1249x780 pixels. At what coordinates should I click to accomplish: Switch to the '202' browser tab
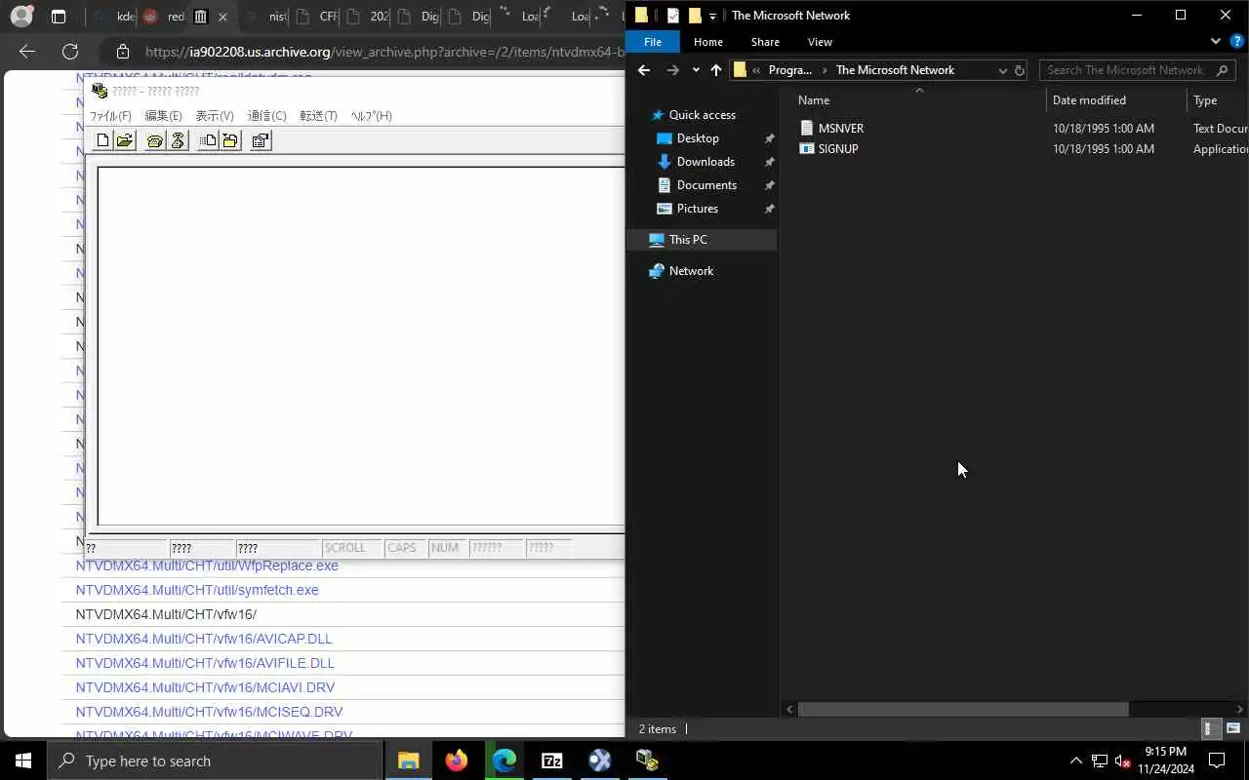367,17
